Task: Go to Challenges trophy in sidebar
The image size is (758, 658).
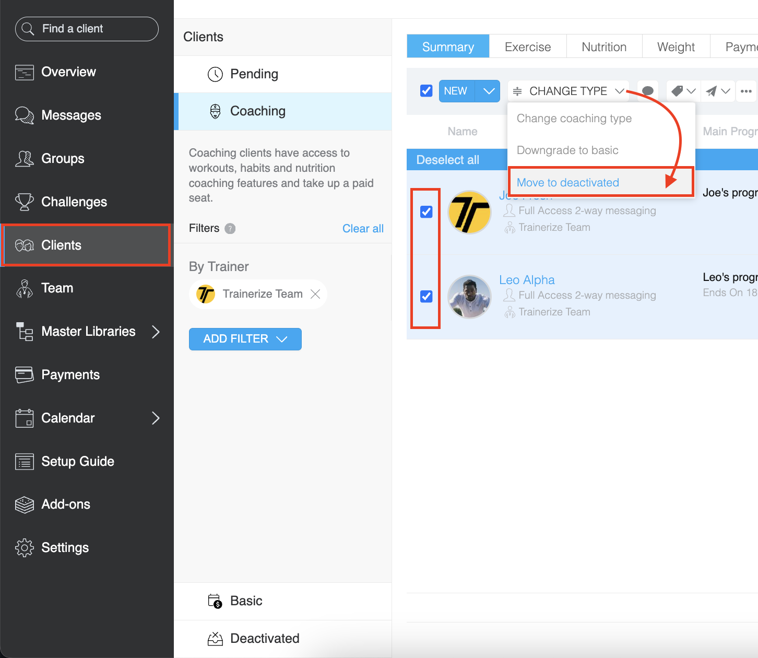Action: click(x=74, y=202)
